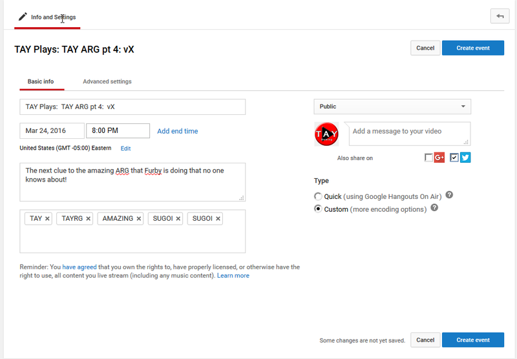Uncheck the Twitter share checkbox
Image resolution: width=517 pixels, height=359 pixels.
454,158
